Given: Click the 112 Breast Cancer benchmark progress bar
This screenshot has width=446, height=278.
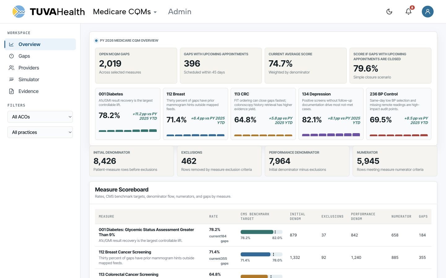Looking at the screenshot, I should tap(261, 255).
